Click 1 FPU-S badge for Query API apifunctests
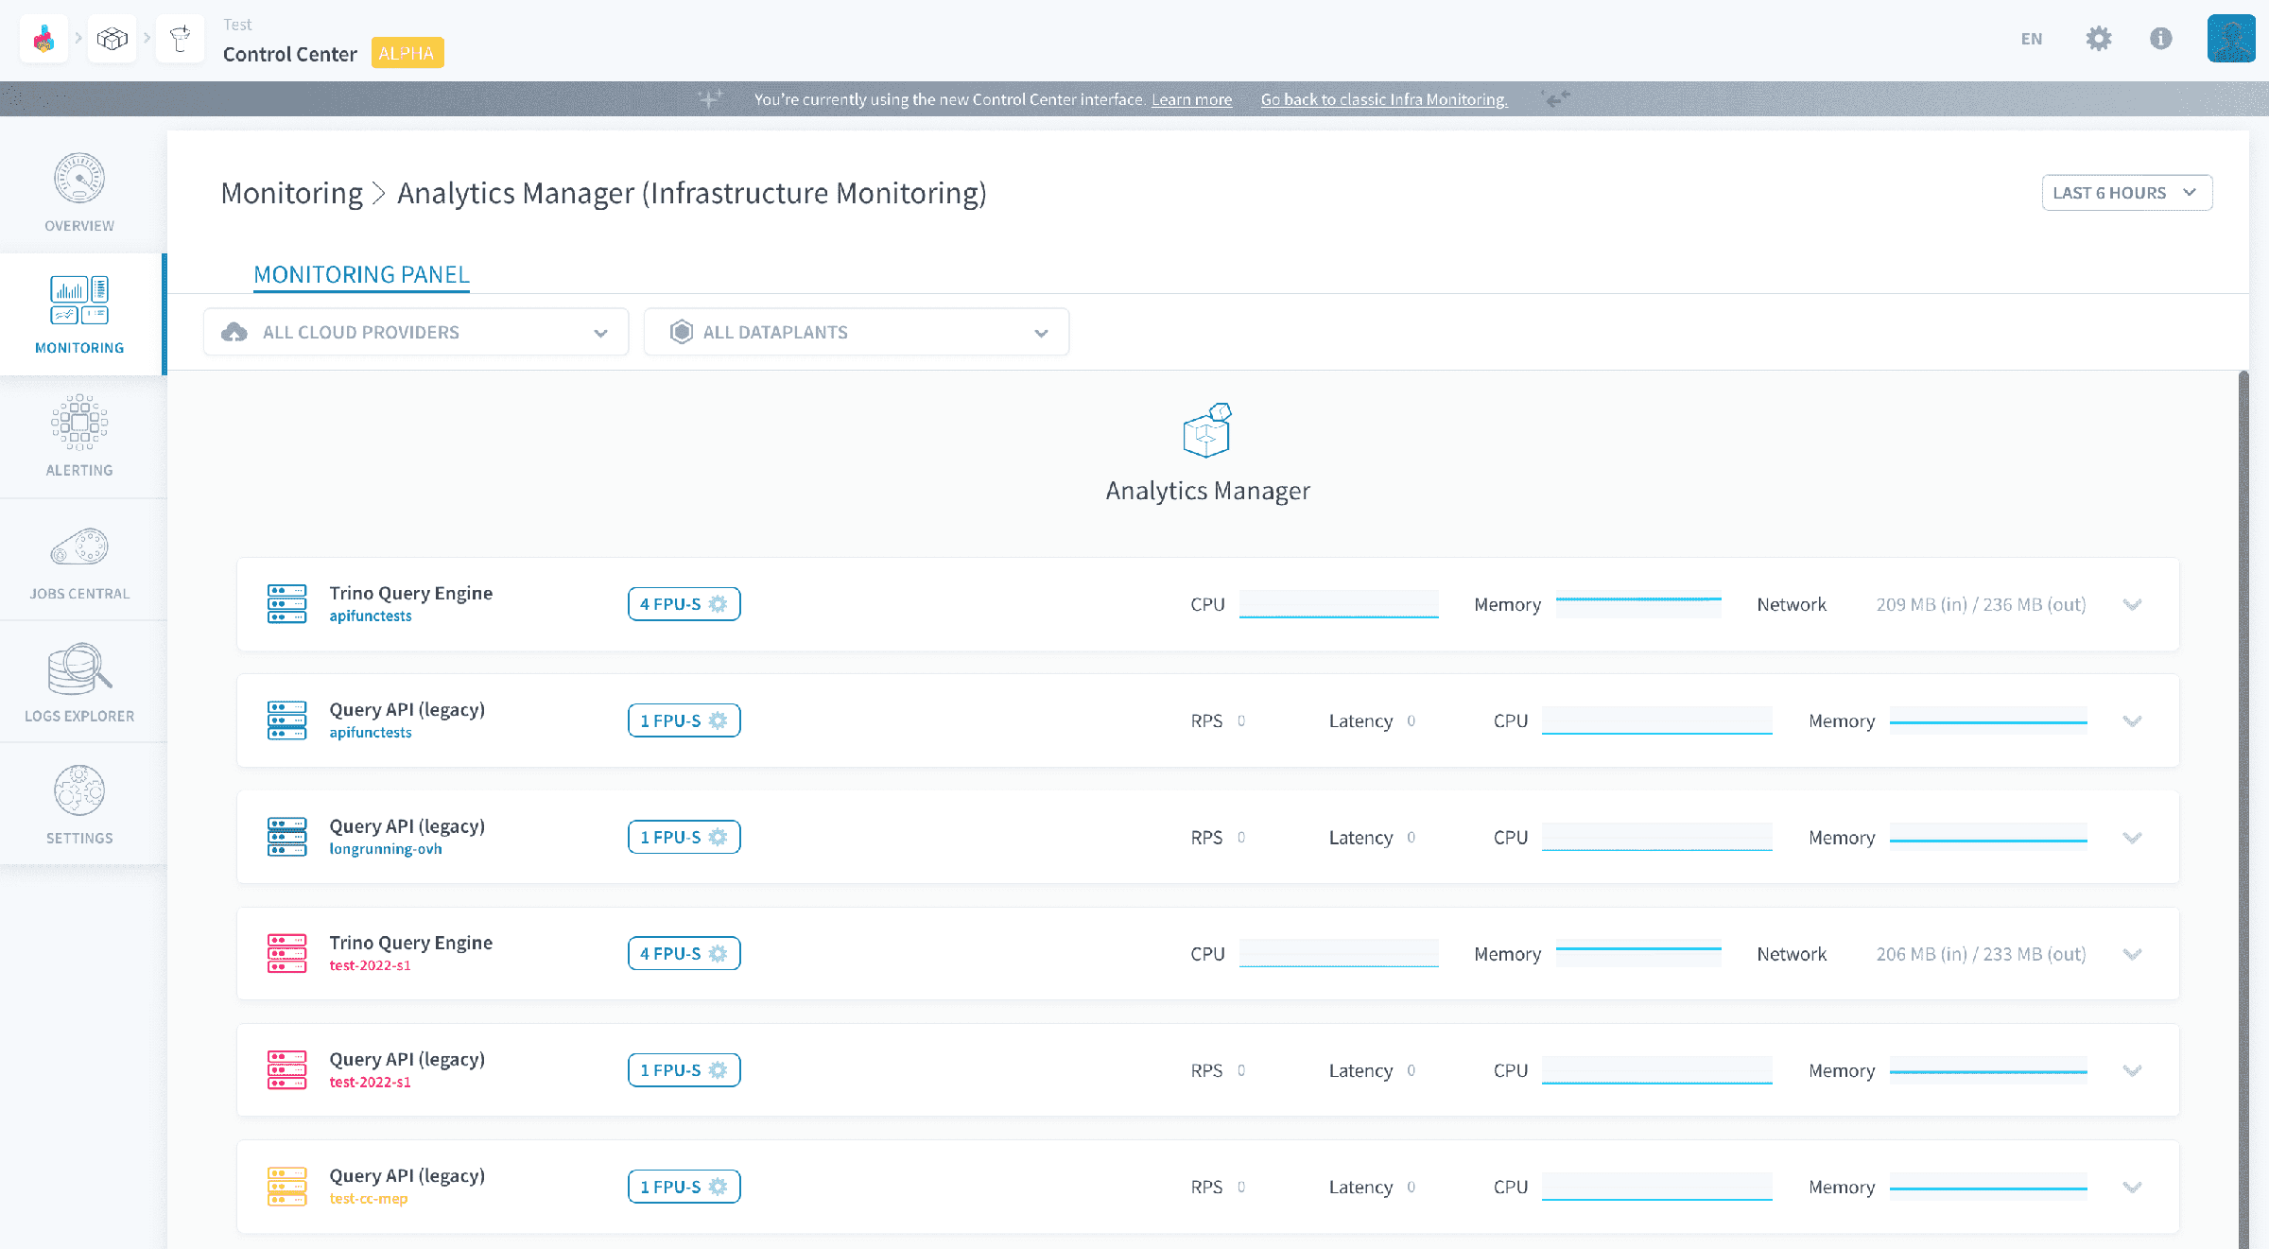The height and width of the screenshot is (1249, 2269). pos(684,720)
